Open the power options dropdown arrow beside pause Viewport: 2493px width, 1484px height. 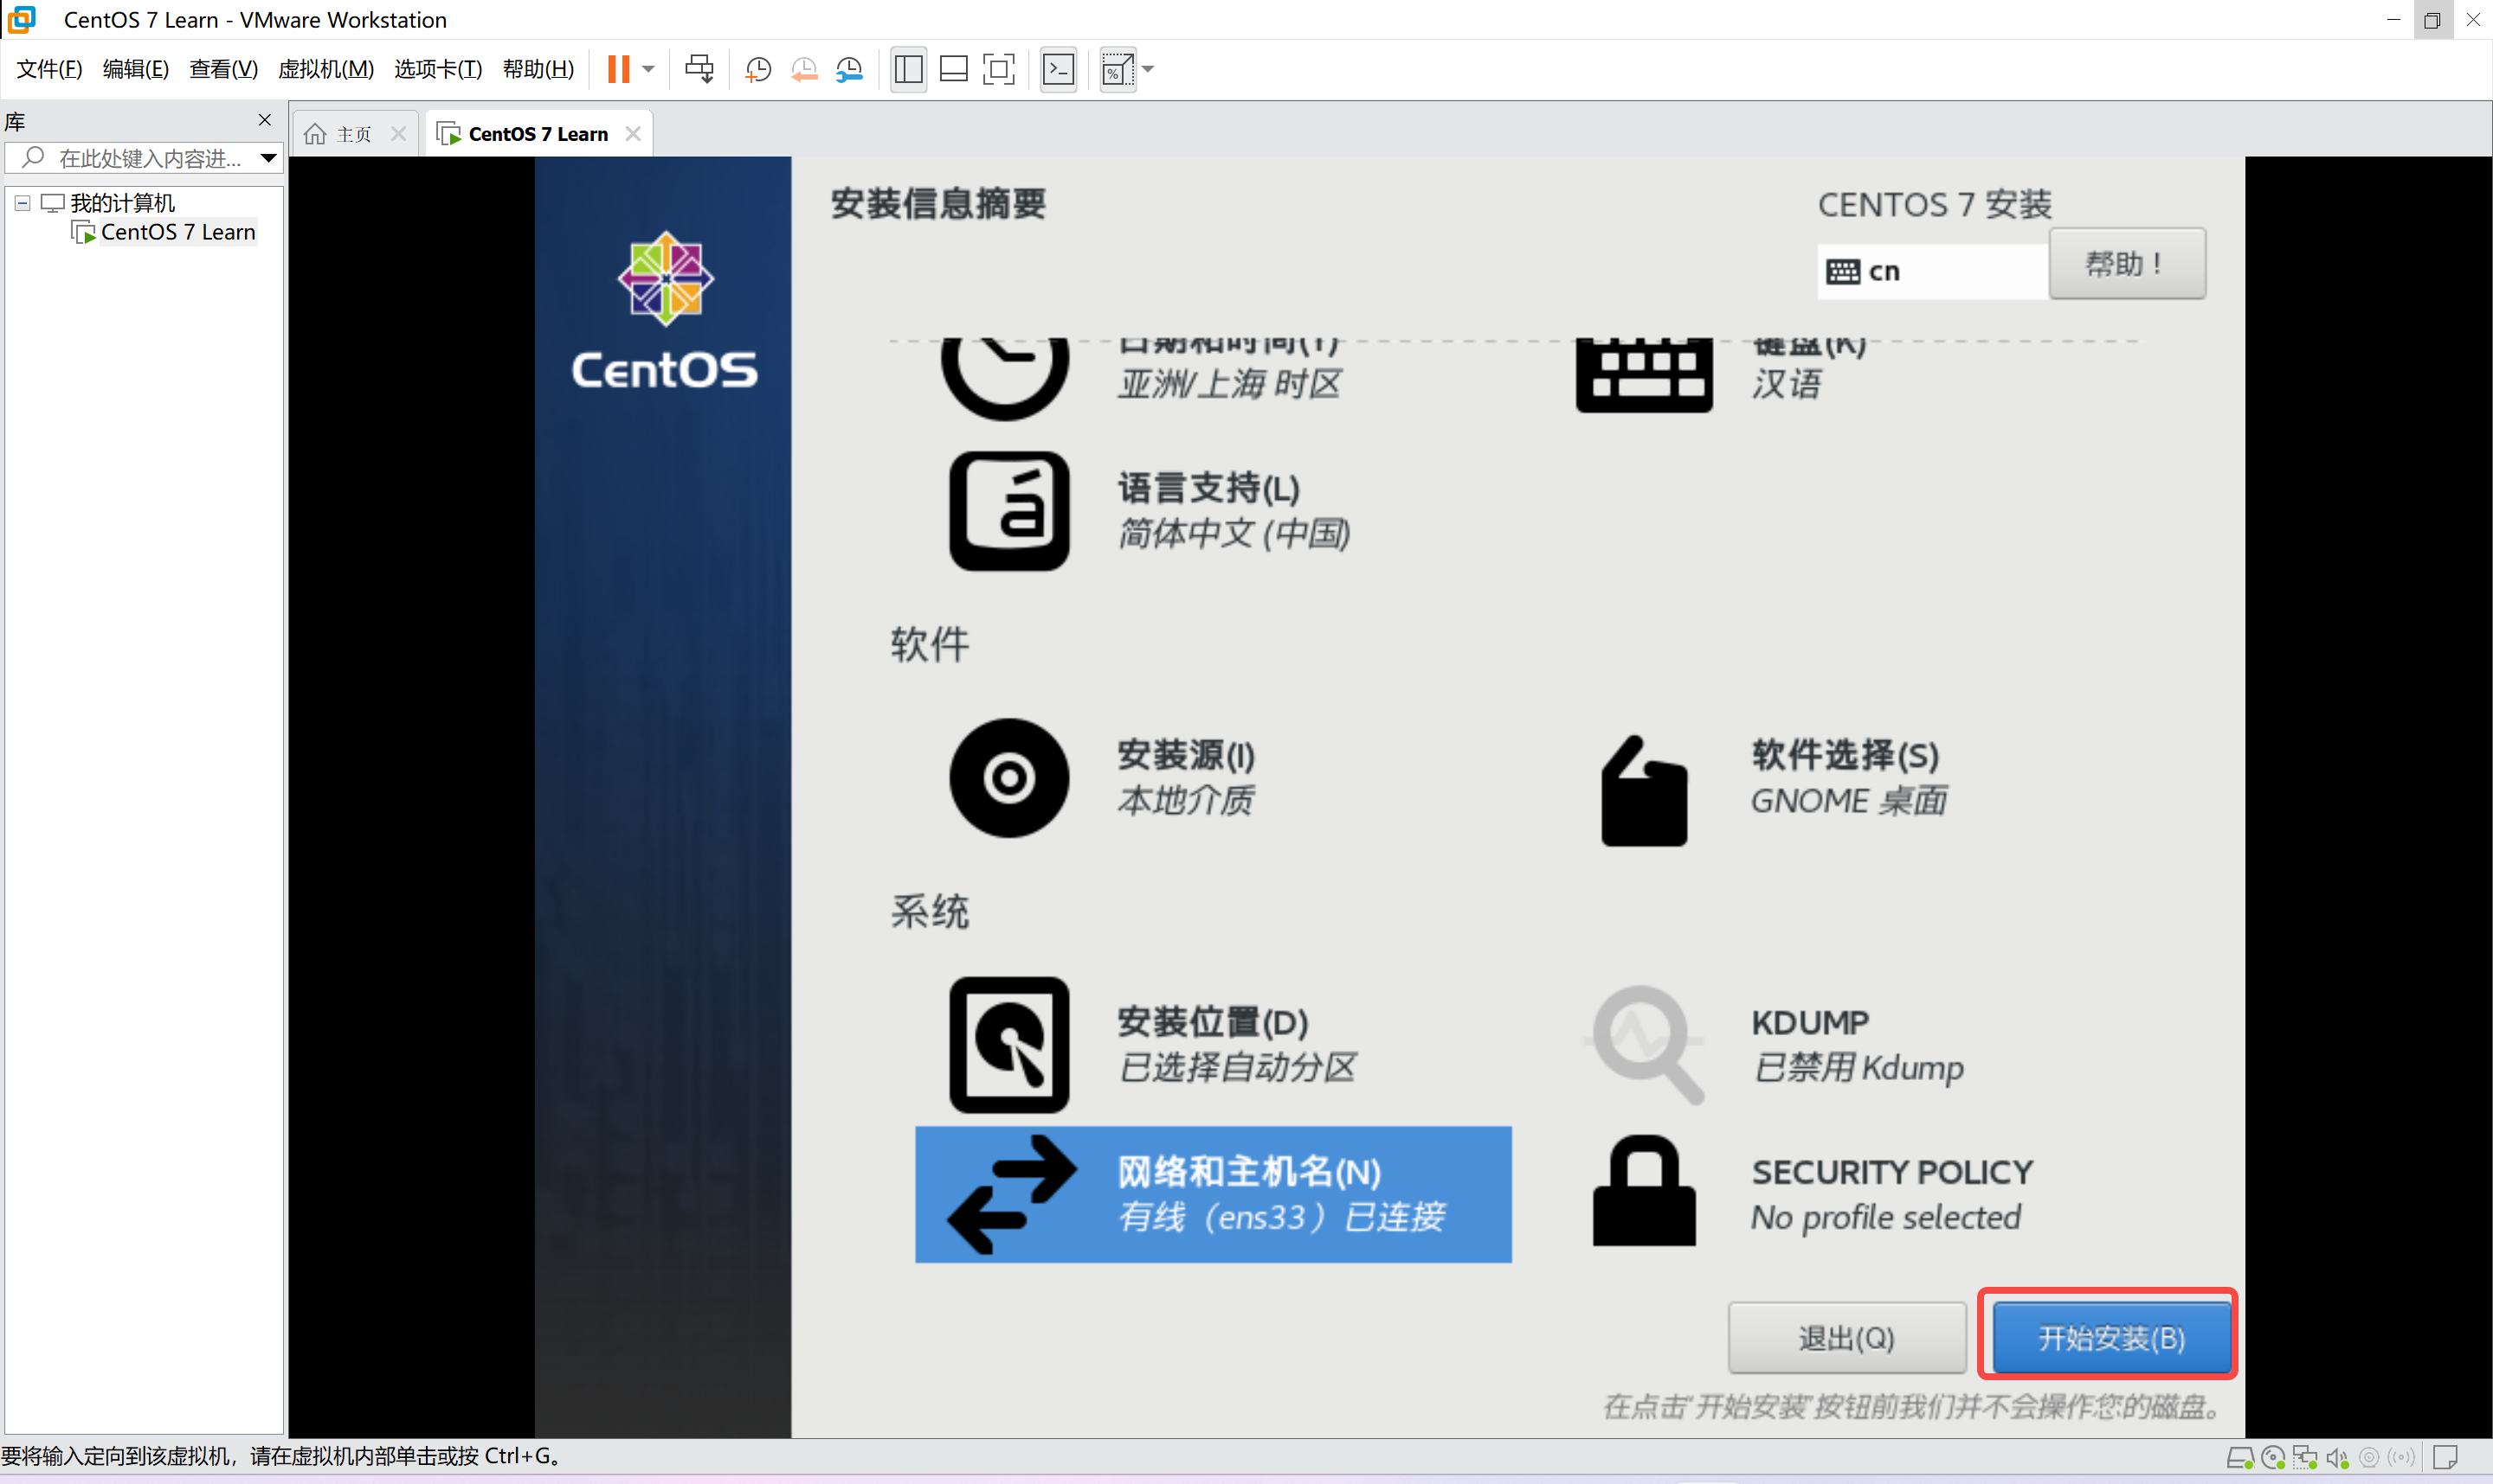(648, 69)
